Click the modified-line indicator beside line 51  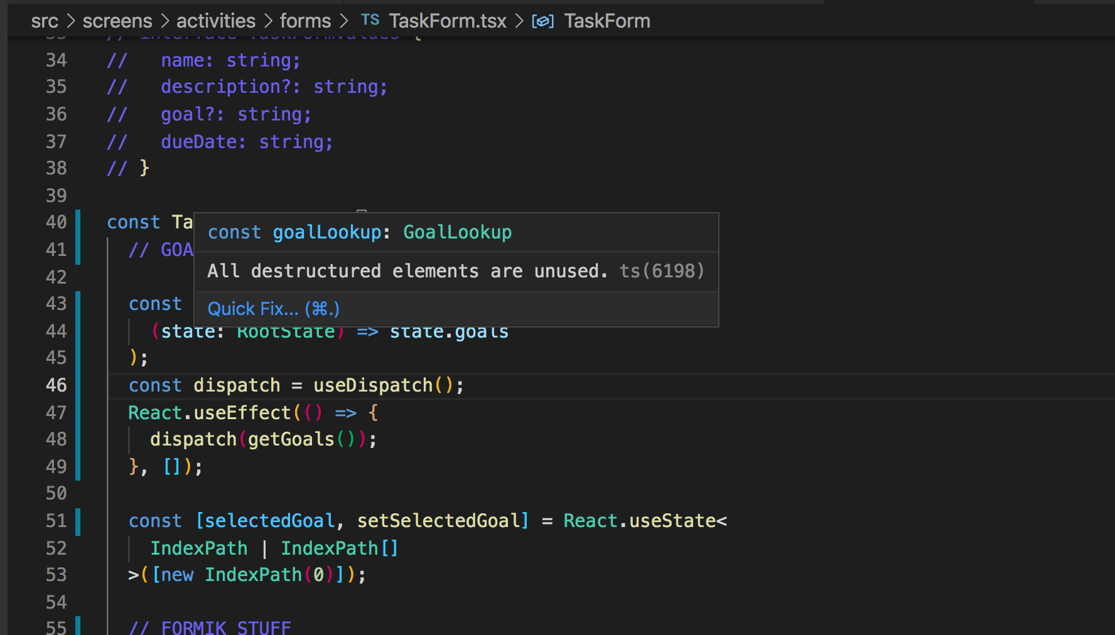point(78,521)
